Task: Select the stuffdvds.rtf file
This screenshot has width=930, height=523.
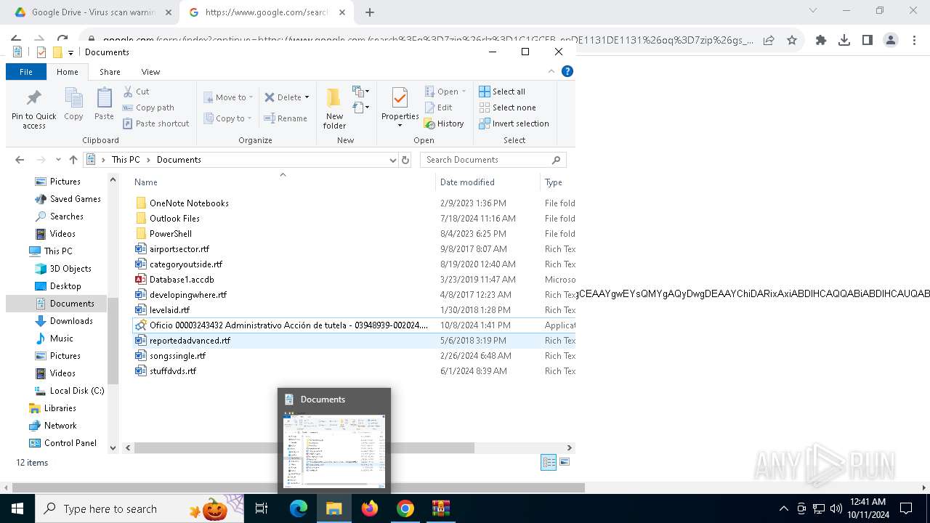Action: click(x=173, y=371)
